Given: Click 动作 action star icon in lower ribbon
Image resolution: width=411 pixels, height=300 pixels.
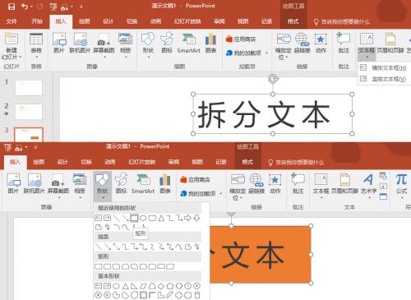Looking at the screenshot, I should (275, 183).
